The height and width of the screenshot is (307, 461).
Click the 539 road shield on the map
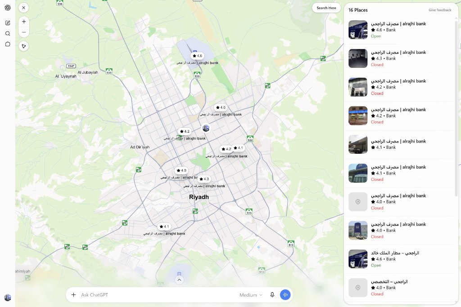[197, 75]
